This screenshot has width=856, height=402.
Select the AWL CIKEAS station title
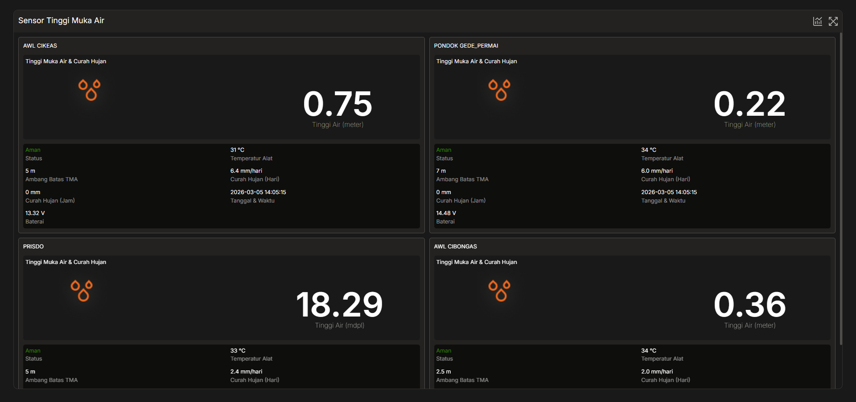tap(40, 46)
